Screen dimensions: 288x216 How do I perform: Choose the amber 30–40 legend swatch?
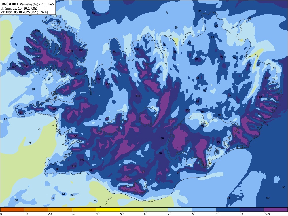tap(84, 210)
